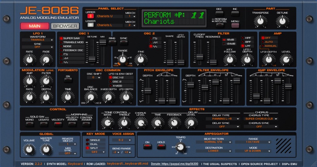Toggle the Ring modulation button

(112, 42)
